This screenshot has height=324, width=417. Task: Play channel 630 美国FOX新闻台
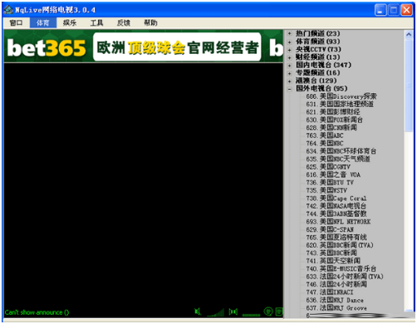tap(334, 120)
